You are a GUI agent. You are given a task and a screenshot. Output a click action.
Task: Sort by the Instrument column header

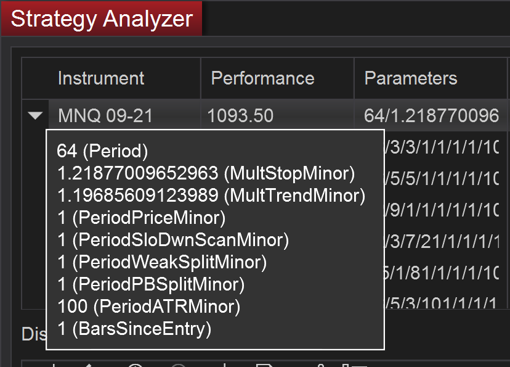[x=101, y=78]
